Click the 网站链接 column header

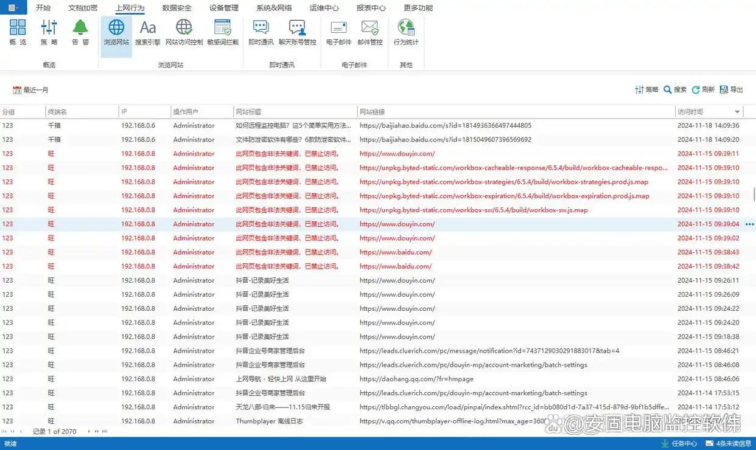[372, 112]
